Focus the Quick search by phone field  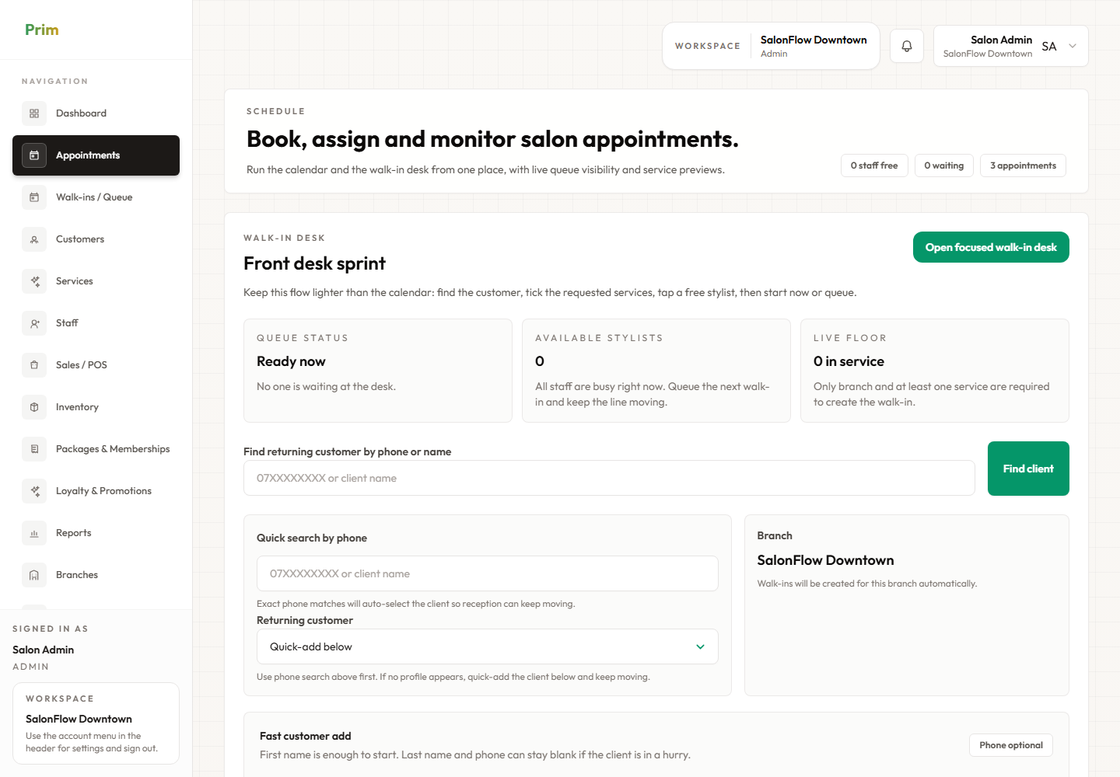coord(488,573)
